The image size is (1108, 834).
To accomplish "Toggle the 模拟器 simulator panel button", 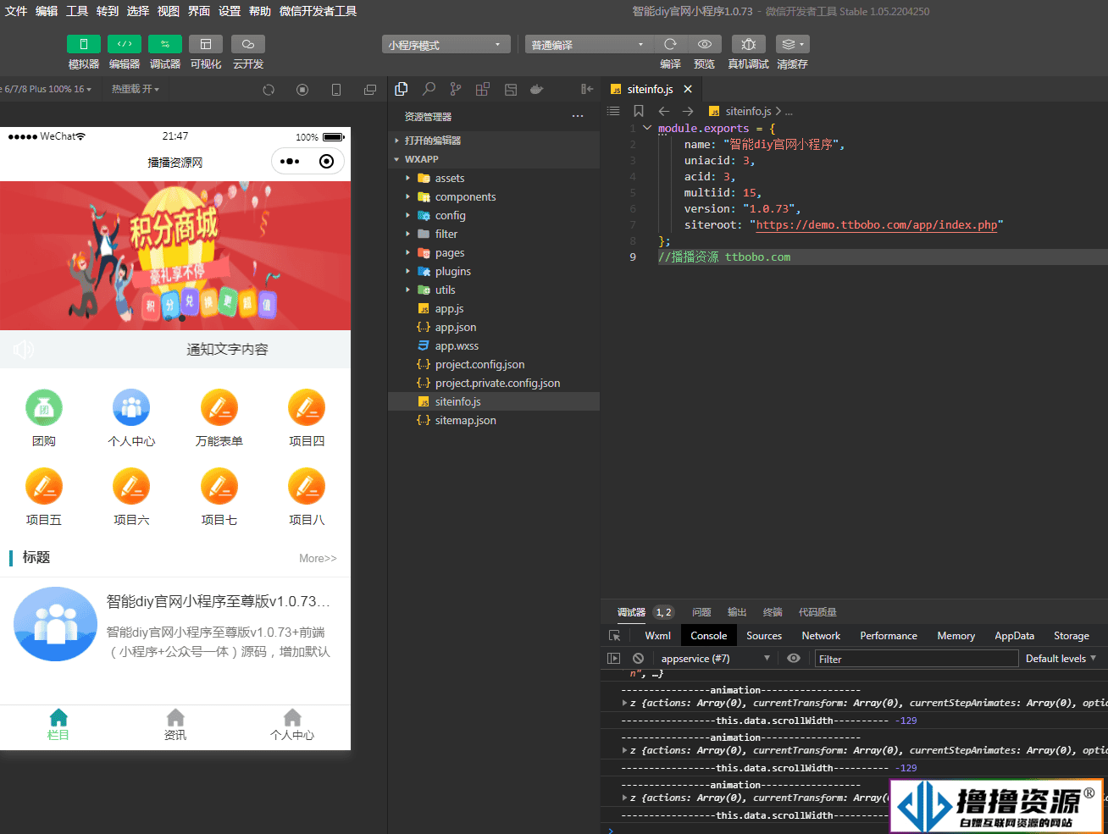I will click(x=84, y=44).
